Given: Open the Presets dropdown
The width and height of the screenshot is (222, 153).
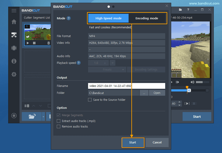Looking at the screenshot, I should pos(107,69).
